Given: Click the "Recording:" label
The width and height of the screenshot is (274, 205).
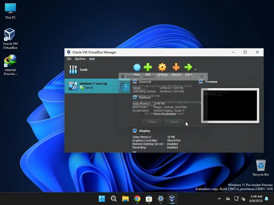Looking at the screenshot, I should click(139, 147).
